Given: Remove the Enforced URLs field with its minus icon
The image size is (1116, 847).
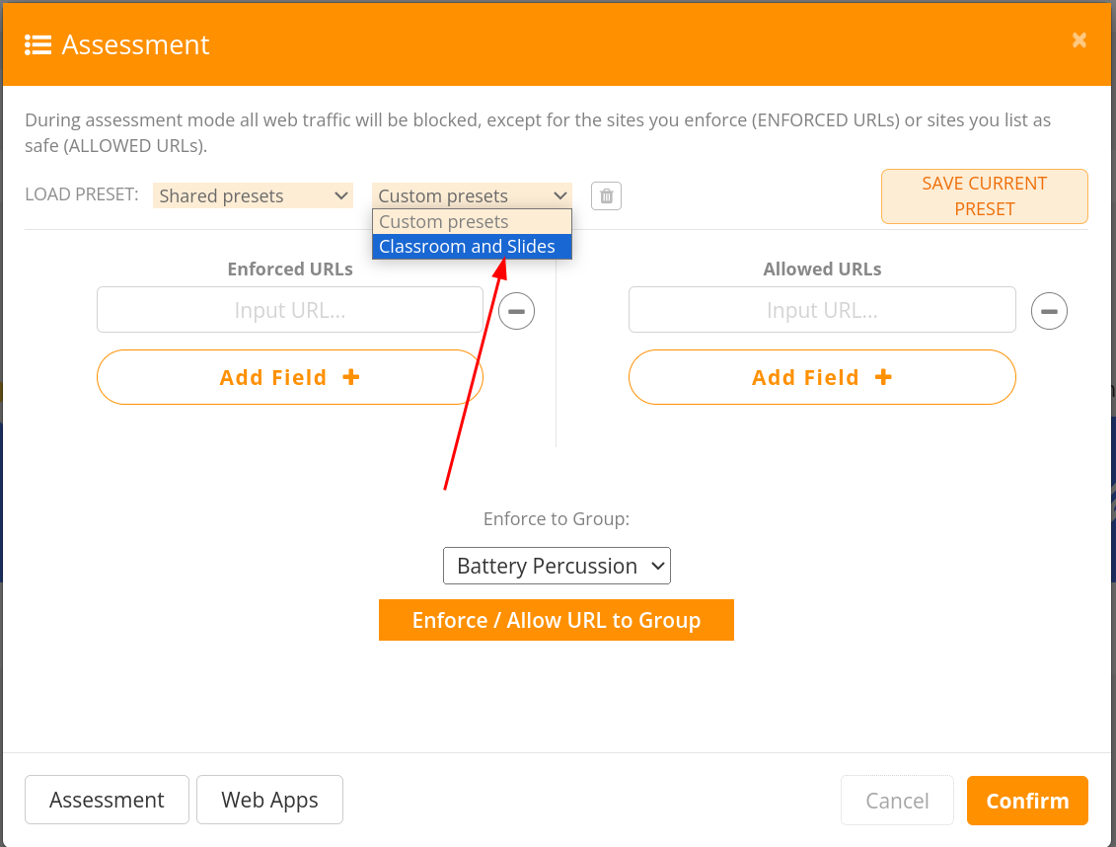Looking at the screenshot, I should click(x=516, y=311).
